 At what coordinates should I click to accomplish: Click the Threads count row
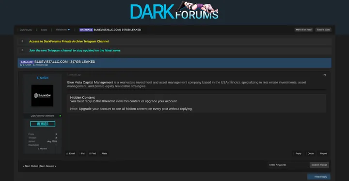pyautogui.click(x=42, y=138)
